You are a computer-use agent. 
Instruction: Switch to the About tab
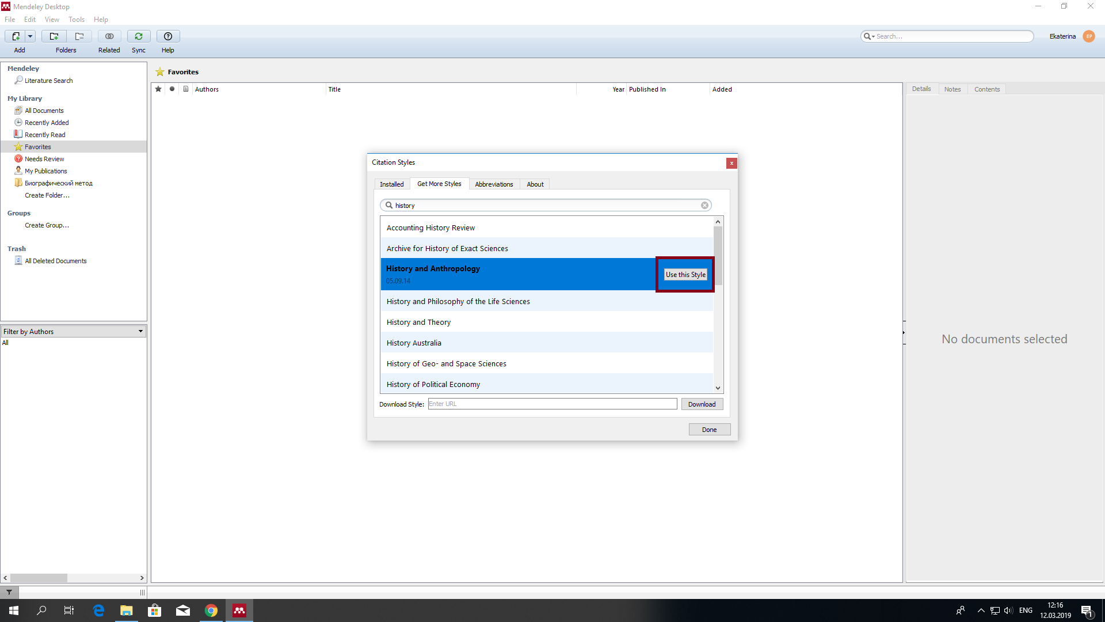coord(535,184)
